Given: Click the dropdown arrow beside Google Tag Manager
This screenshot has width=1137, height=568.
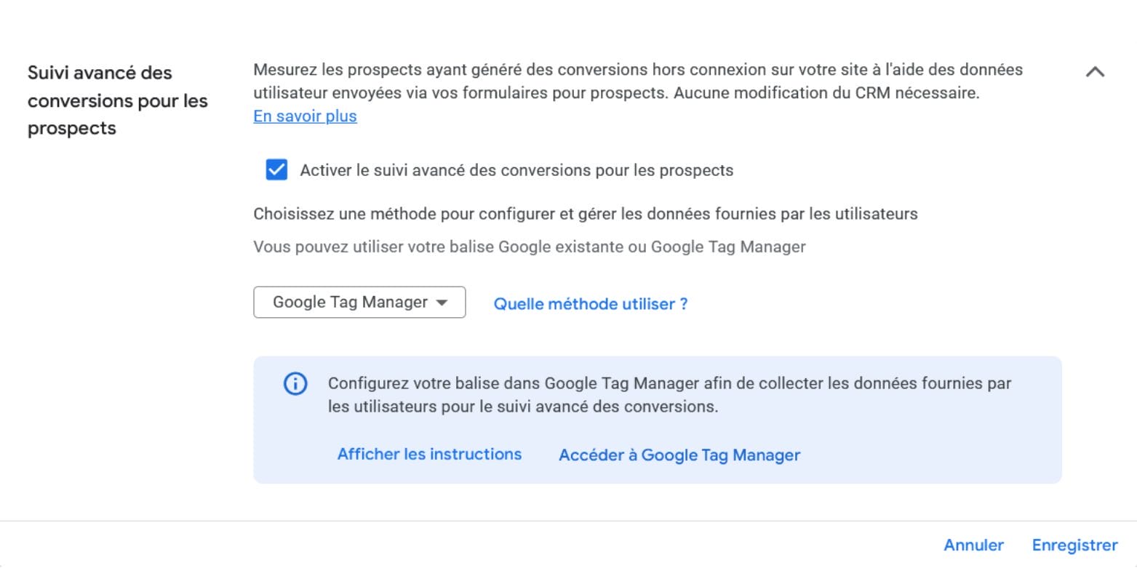Looking at the screenshot, I should point(442,303).
